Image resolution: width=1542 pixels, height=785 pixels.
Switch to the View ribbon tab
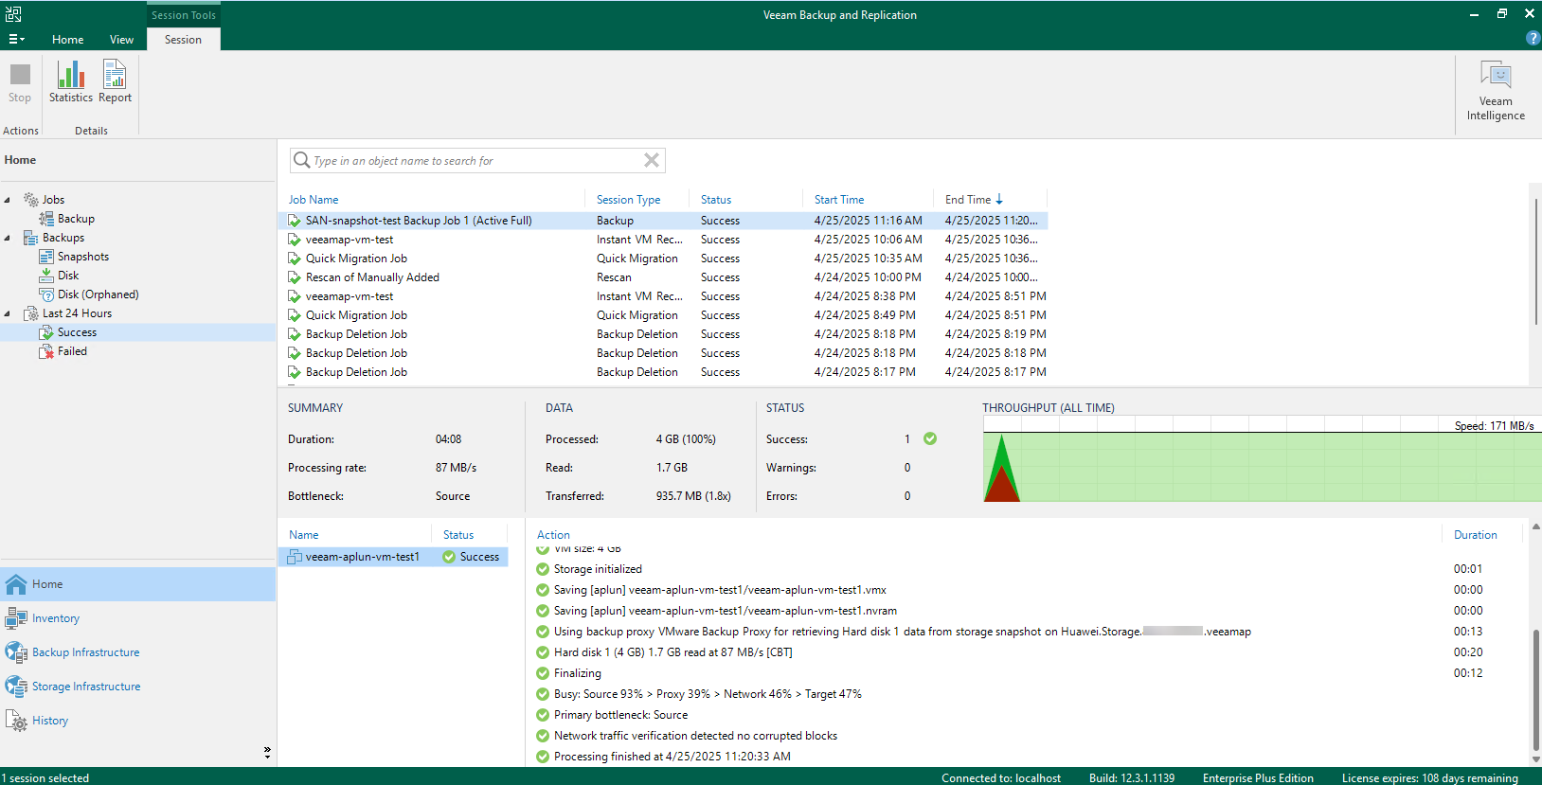coord(121,39)
